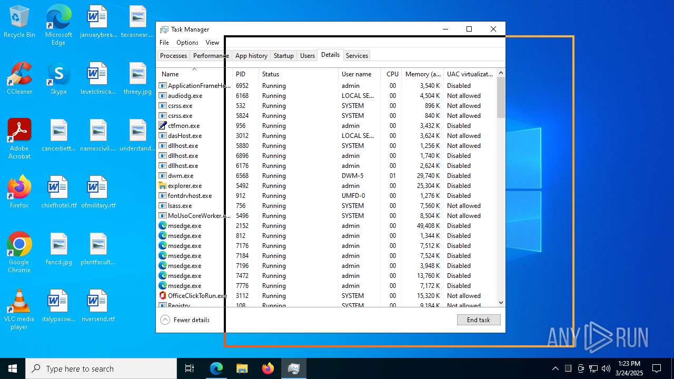Select the ctfmon.exe process
Image resolution: width=674 pixels, height=379 pixels.
(x=326, y=126)
